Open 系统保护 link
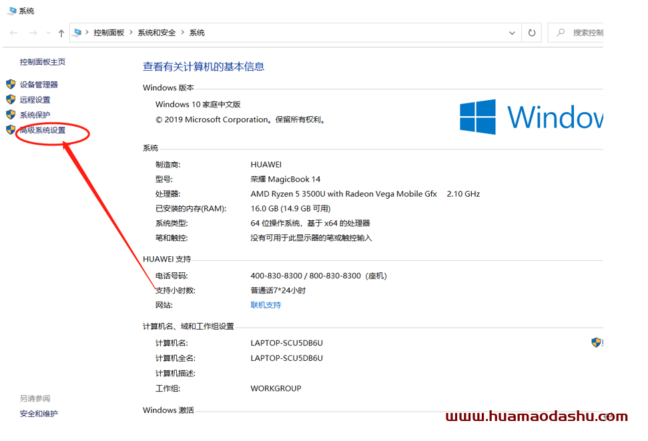The width and height of the screenshot is (648, 441). click(35, 115)
